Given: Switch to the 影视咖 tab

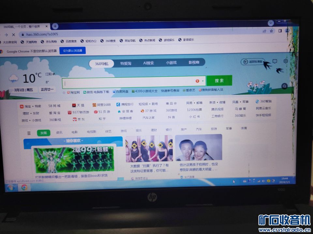Looking at the screenshot, I should (194, 62).
